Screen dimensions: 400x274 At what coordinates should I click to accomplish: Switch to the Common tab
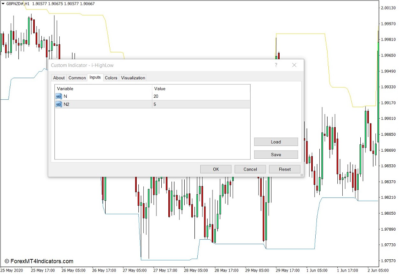(77, 78)
